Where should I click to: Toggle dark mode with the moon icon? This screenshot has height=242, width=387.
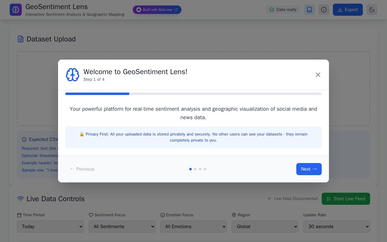372,10
